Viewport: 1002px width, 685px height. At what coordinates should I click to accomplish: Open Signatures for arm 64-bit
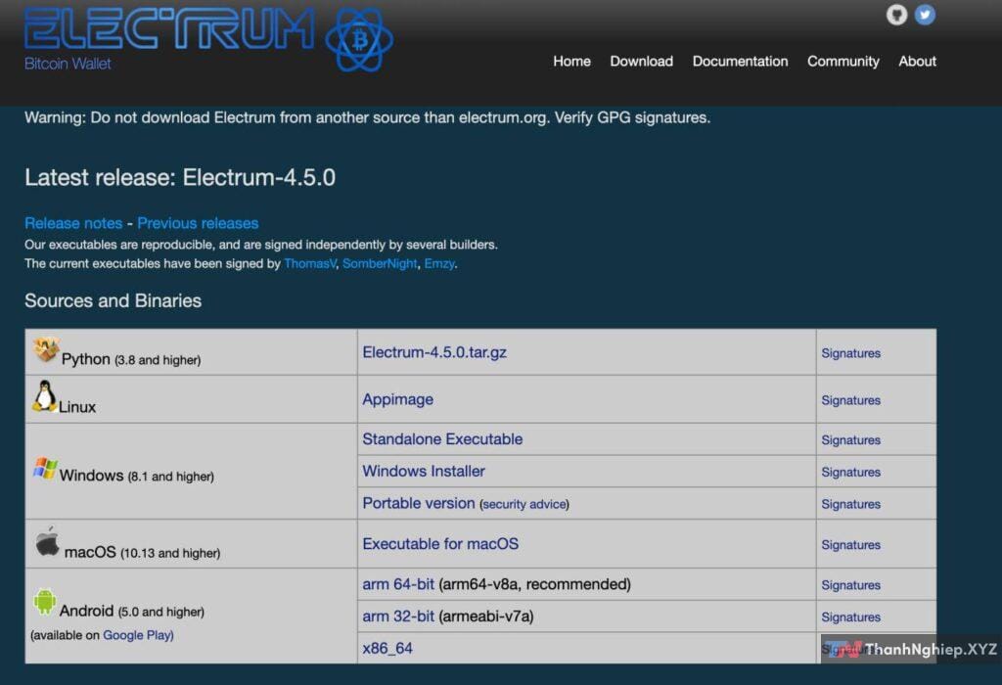(x=850, y=585)
